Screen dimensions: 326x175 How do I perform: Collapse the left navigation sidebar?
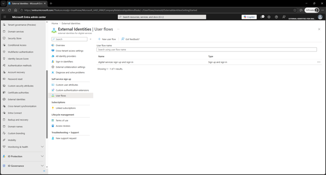click(44, 171)
